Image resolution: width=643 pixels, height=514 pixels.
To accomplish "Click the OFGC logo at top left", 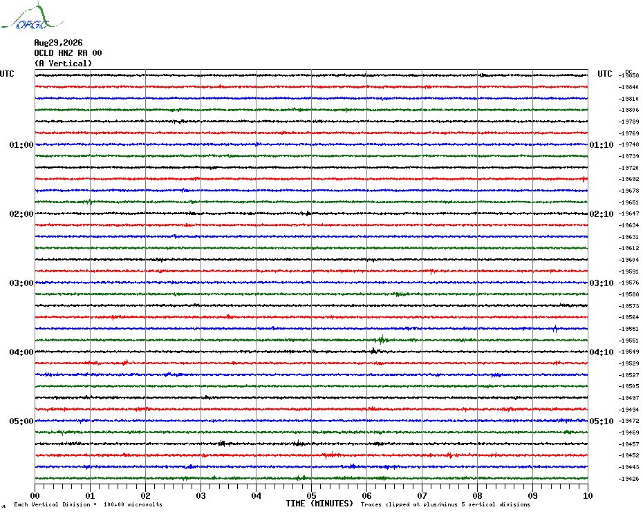I will tap(32, 17).
